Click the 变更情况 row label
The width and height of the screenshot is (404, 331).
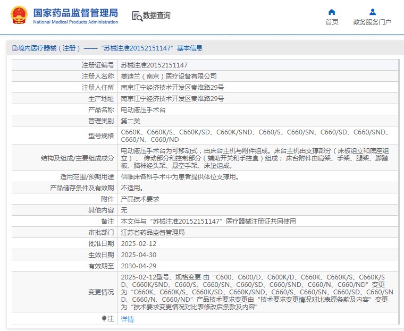(x=101, y=292)
